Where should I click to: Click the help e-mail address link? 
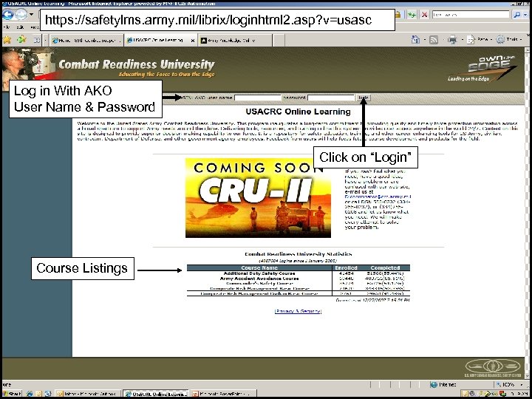click(378, 197)
